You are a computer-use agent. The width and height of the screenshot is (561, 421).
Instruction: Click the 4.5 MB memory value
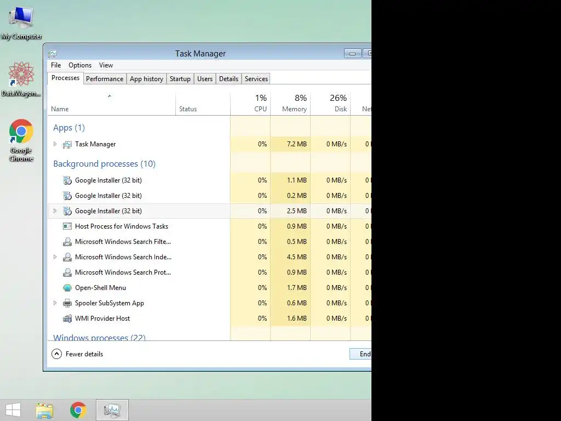click(296, 257)
